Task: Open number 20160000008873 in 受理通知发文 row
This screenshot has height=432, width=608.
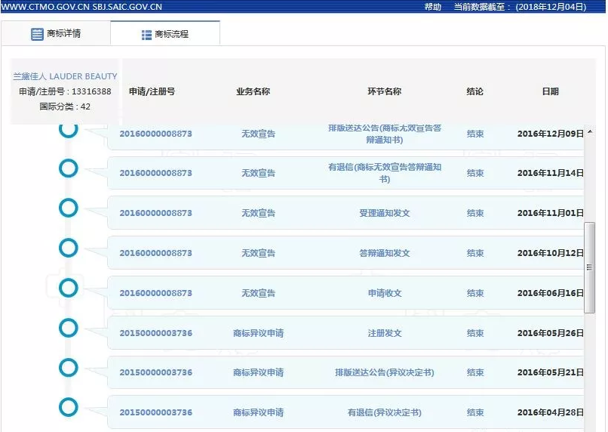Action: tap(155, 213)
